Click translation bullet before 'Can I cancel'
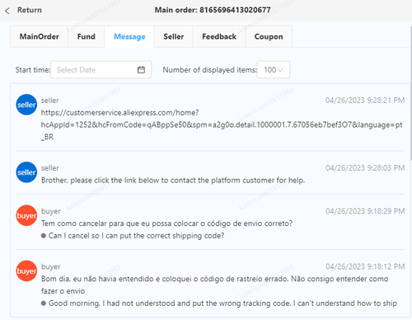 tap(44, 236)
